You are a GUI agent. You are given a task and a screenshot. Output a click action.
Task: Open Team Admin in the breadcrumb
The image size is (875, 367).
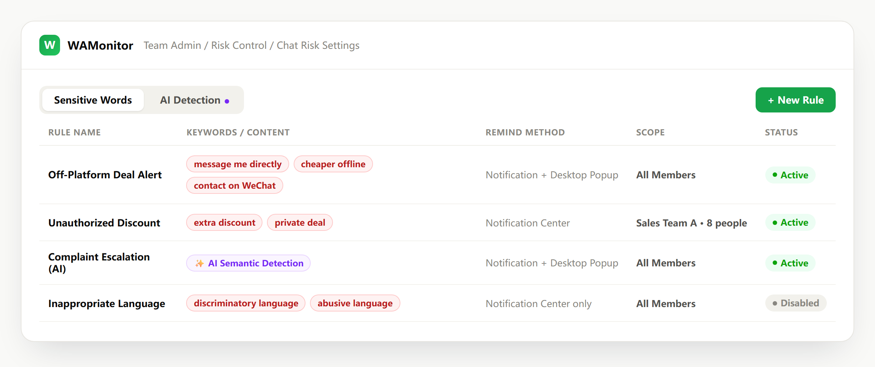coord(172,45)
